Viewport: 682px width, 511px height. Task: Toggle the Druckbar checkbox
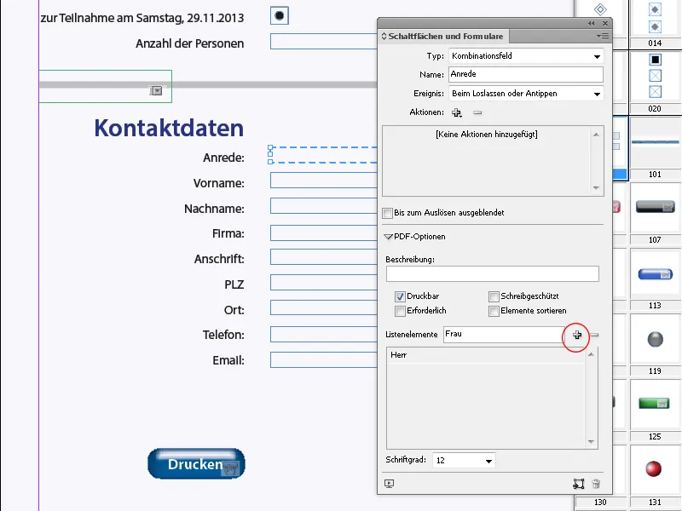400,296
